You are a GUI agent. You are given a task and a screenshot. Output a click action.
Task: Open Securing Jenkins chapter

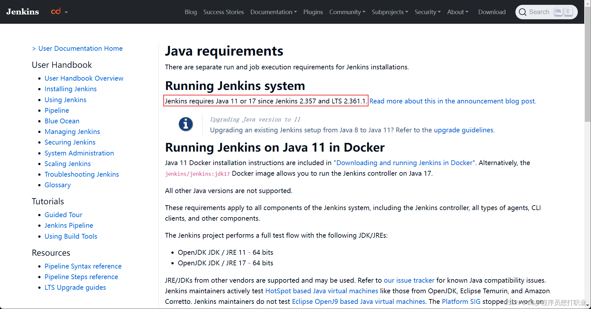70,142
